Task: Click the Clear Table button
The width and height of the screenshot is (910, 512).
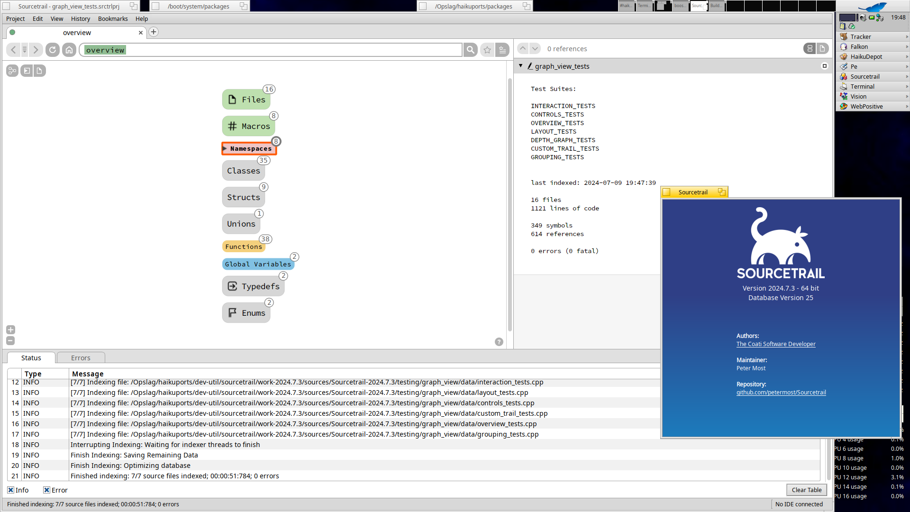Action: 807,490
